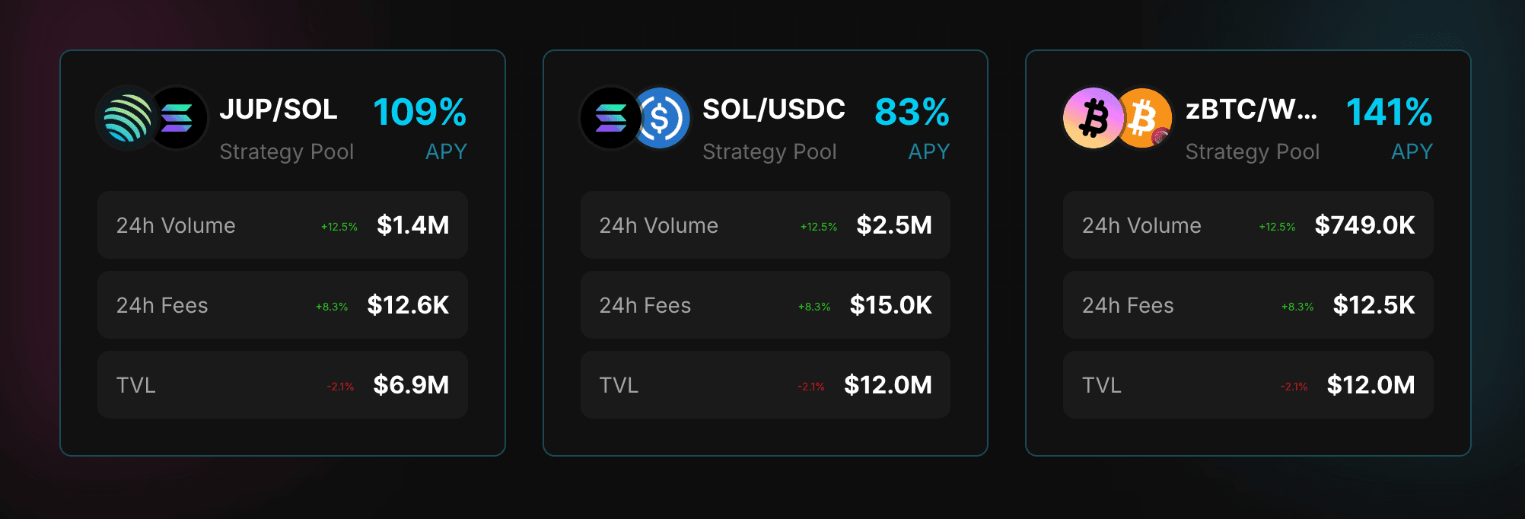Click the overlapping token pair icons for JUP/SOL
The height and width of the screenshot is (519, 1525).
tap(152, 118)
